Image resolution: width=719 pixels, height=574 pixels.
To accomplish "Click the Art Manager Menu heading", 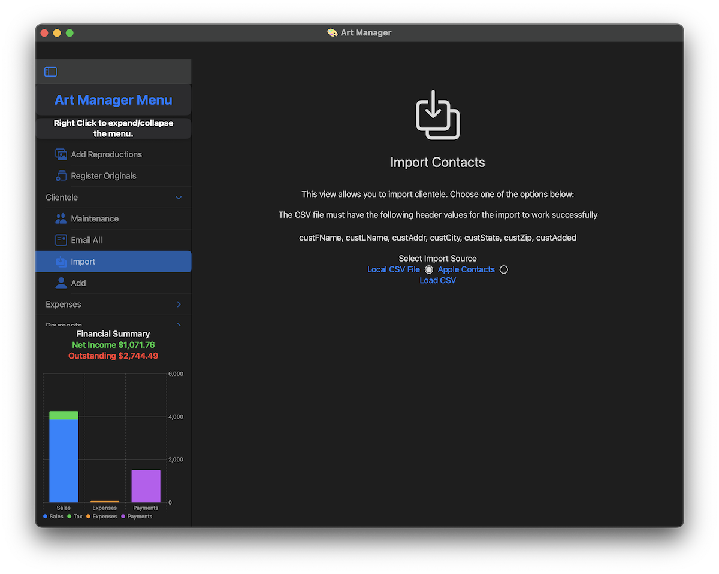I will (113, 100).
